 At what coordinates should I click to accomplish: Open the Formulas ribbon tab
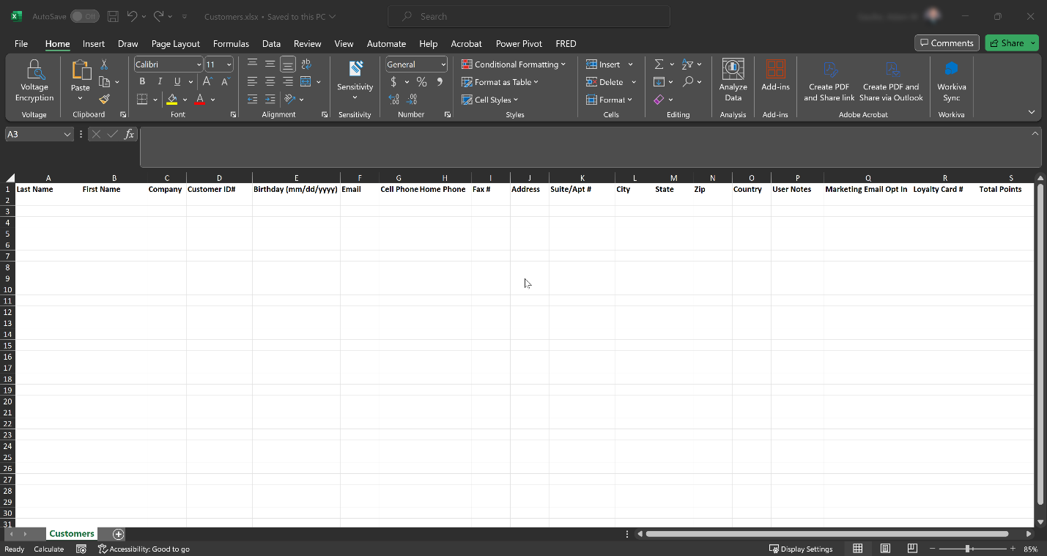pos(231,44)
